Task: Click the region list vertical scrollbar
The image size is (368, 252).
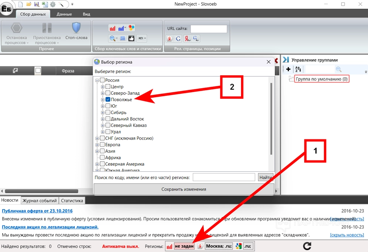Action: click(x=271, y=119)
